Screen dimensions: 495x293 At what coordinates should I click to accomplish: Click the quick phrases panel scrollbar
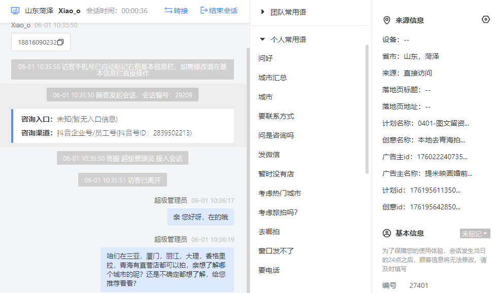(367, 109)
